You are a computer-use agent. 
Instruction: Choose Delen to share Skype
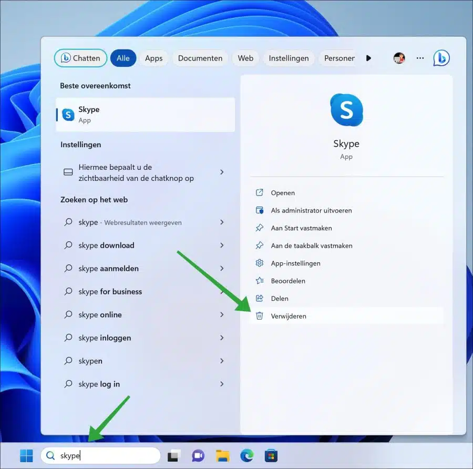pos(347,299)
